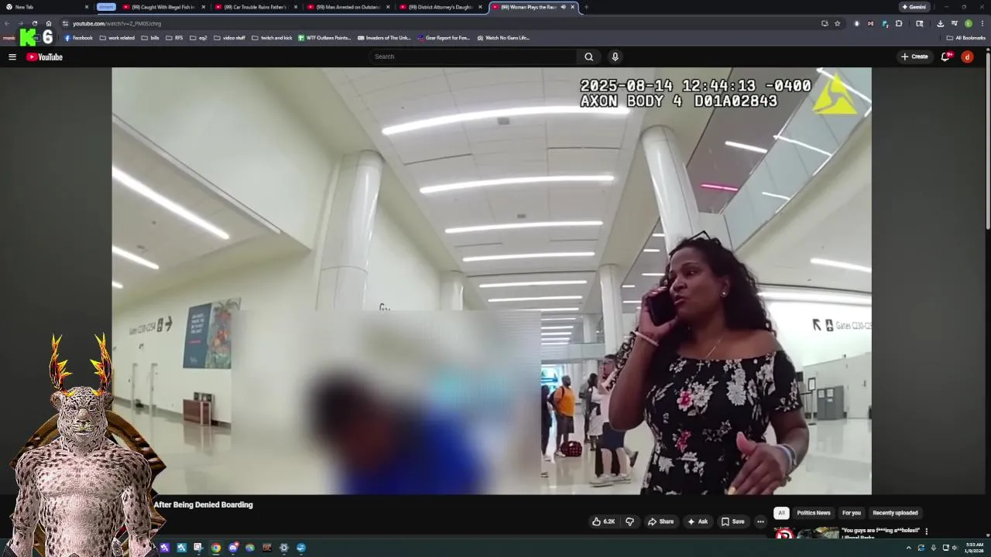991x557 pixels.
Task: Click the magnifier search button
Action: [x=589, y=56]
